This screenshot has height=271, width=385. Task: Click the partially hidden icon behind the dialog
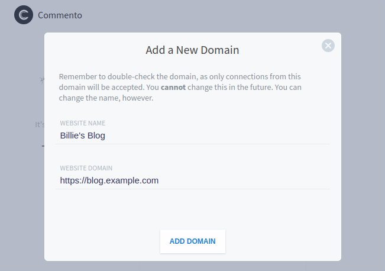(42, 80)
